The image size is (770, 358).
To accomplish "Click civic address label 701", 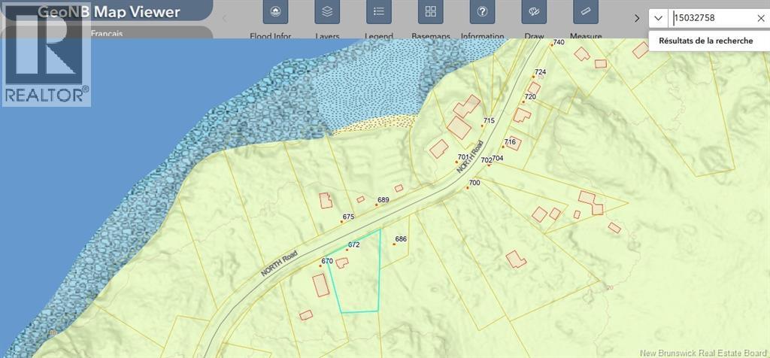I will (463, 156).
